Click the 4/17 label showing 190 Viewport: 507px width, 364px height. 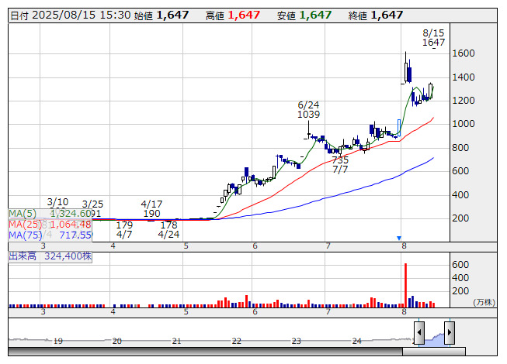point(151,213)
